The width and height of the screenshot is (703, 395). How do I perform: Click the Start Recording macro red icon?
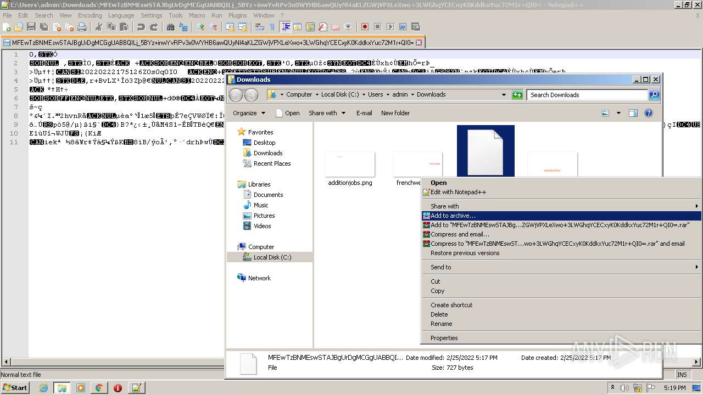pyautogui.click(x=365, y=26)
